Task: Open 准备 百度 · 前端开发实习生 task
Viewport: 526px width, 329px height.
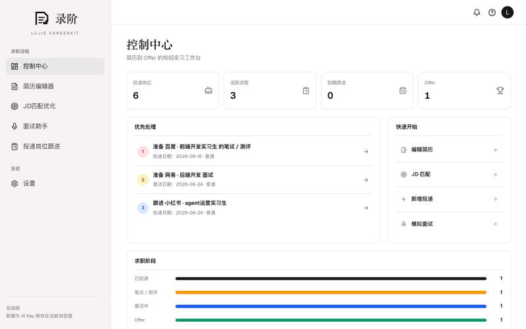Action: point(253,151)
